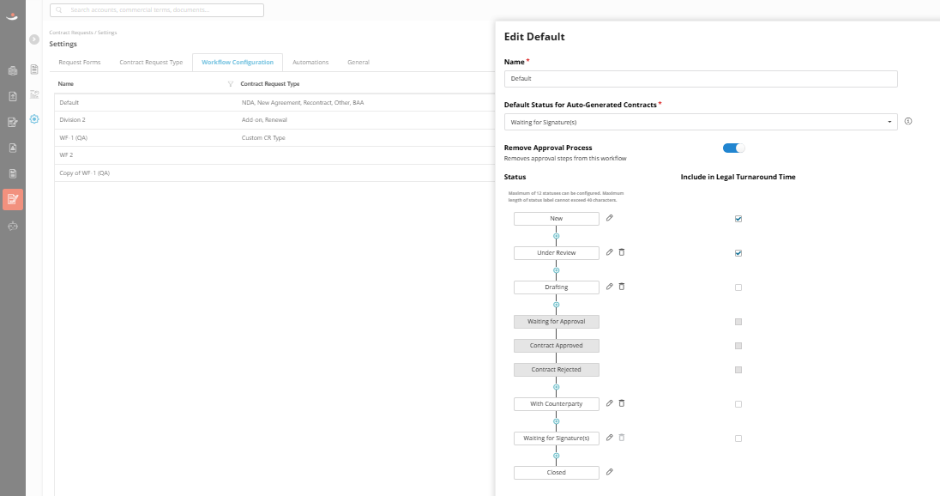Click the Waiting for Approval turnaround checkbox
Image resolution: width=940 pixels, height=496 pixels.
738,322
